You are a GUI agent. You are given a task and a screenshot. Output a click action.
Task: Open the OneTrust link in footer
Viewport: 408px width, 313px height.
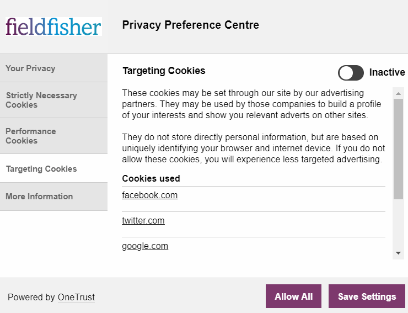[76, 298]
